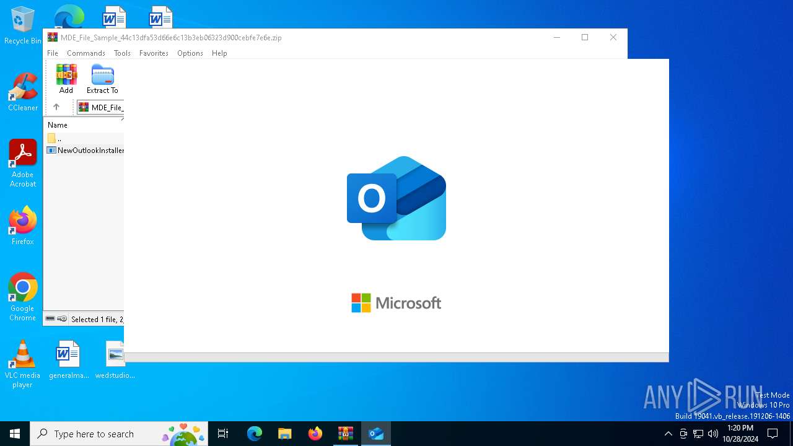Viewport: 793px width, 446px height.
Task: Click the Outlook logo on splash screen
Action: tap(396, 198)
